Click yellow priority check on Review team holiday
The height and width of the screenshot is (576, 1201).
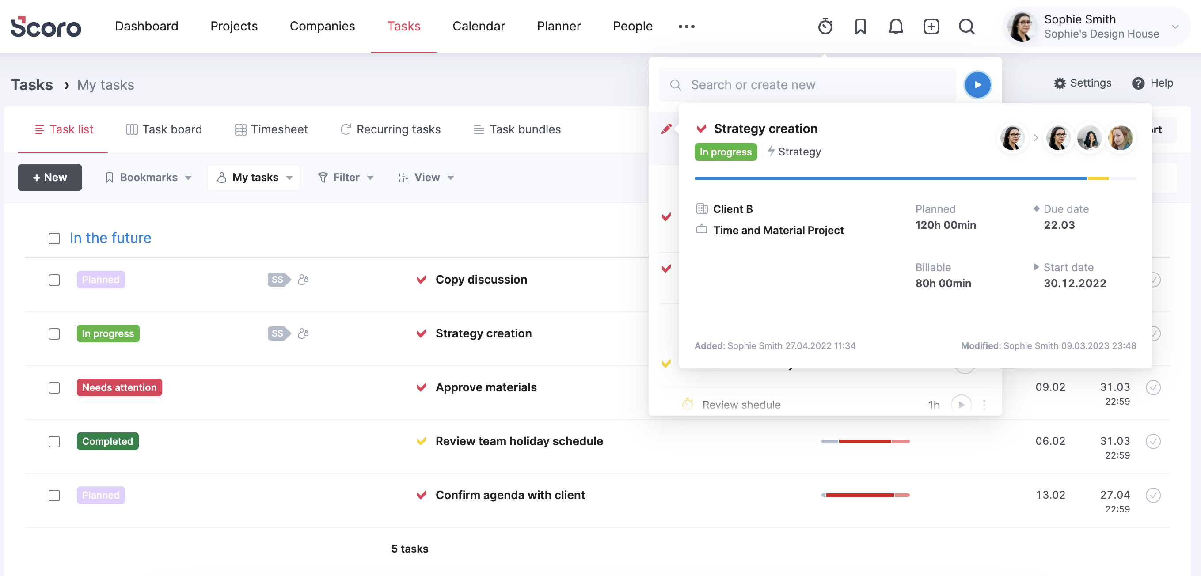[x=421, y=441]
